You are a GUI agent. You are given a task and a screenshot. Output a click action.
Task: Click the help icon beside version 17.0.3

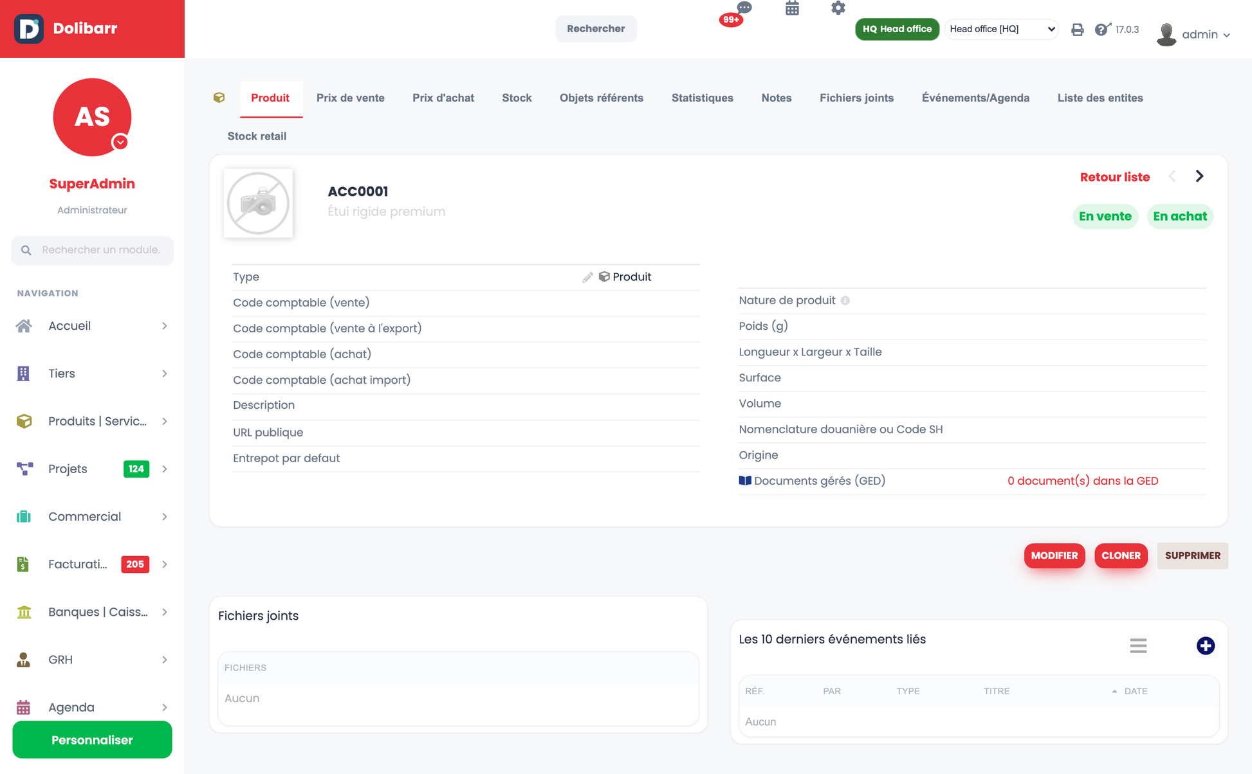coord(1102,30)
